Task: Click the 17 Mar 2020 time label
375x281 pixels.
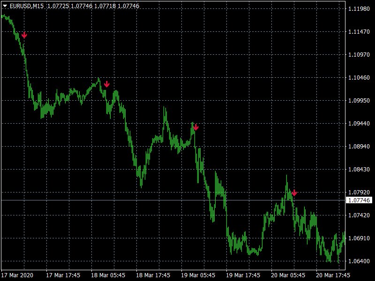Action: coord(17,275)
